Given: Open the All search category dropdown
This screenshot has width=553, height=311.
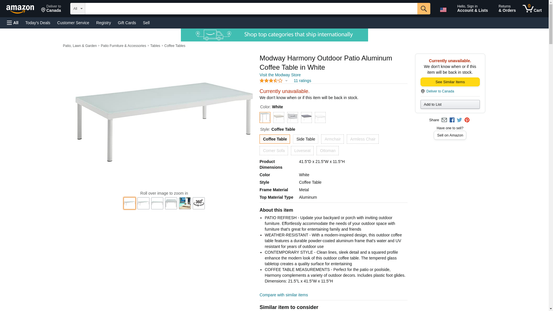Looking at the screenshot, I should (77, 9).
